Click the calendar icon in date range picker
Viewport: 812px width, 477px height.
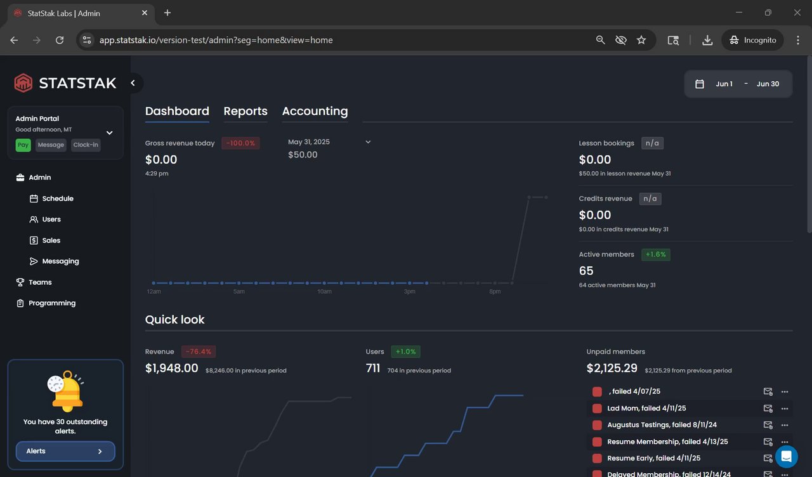pyautogui.click(x=700, y=84)
